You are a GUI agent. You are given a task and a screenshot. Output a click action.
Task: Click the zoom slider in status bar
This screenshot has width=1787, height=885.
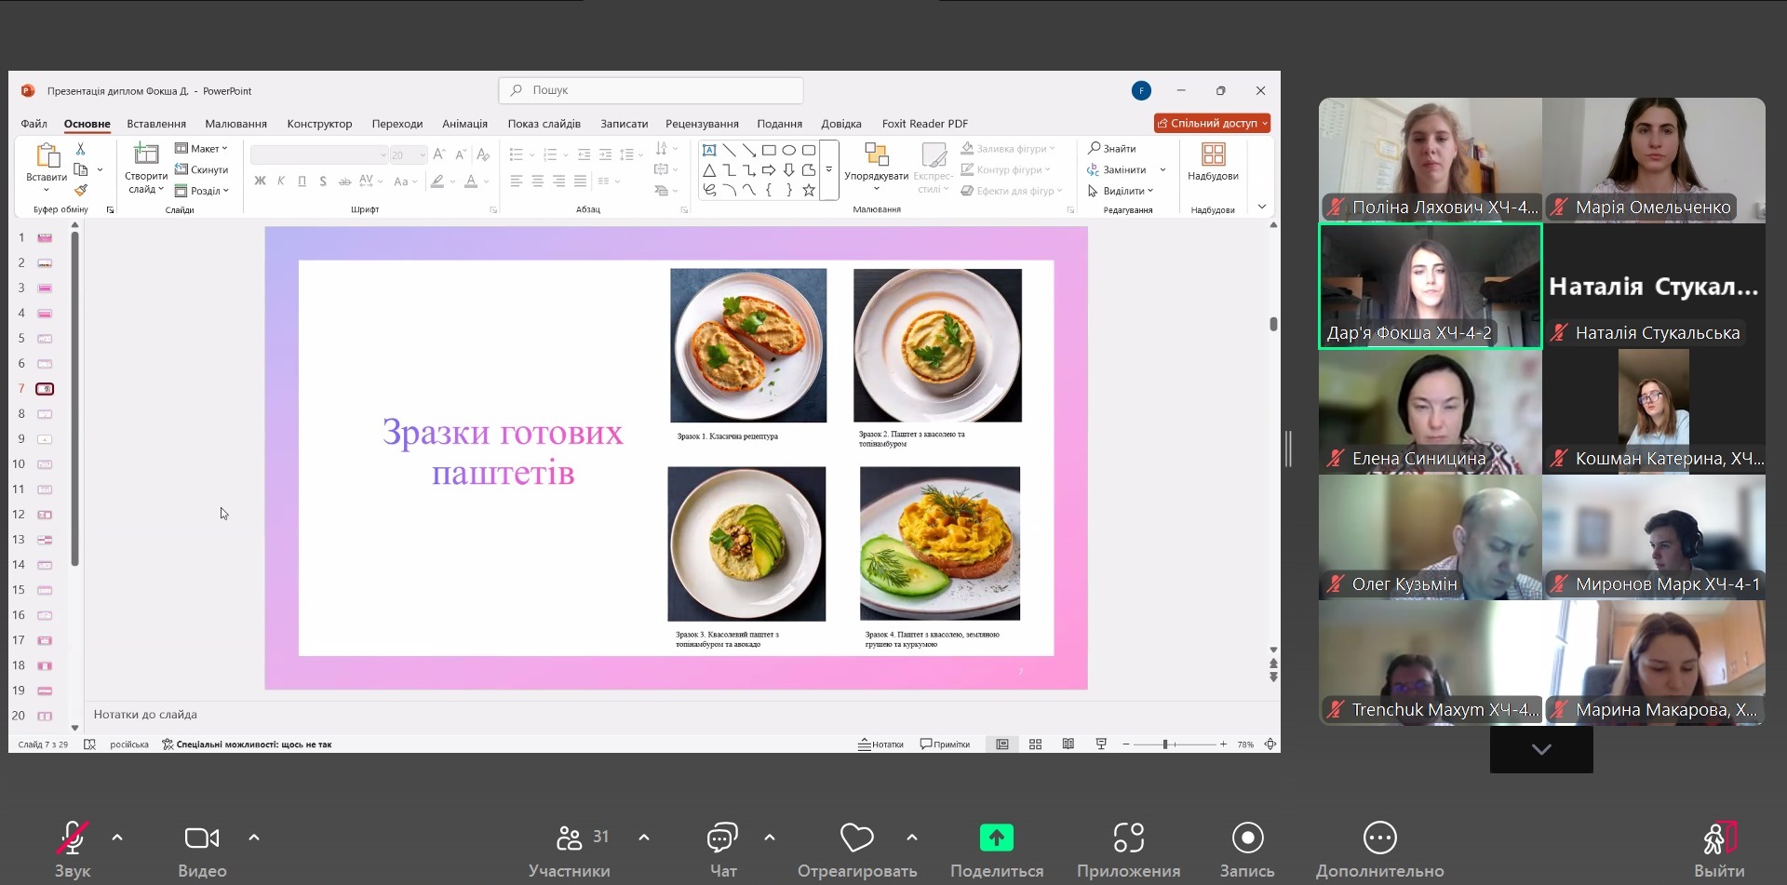tap(1165, 744)
